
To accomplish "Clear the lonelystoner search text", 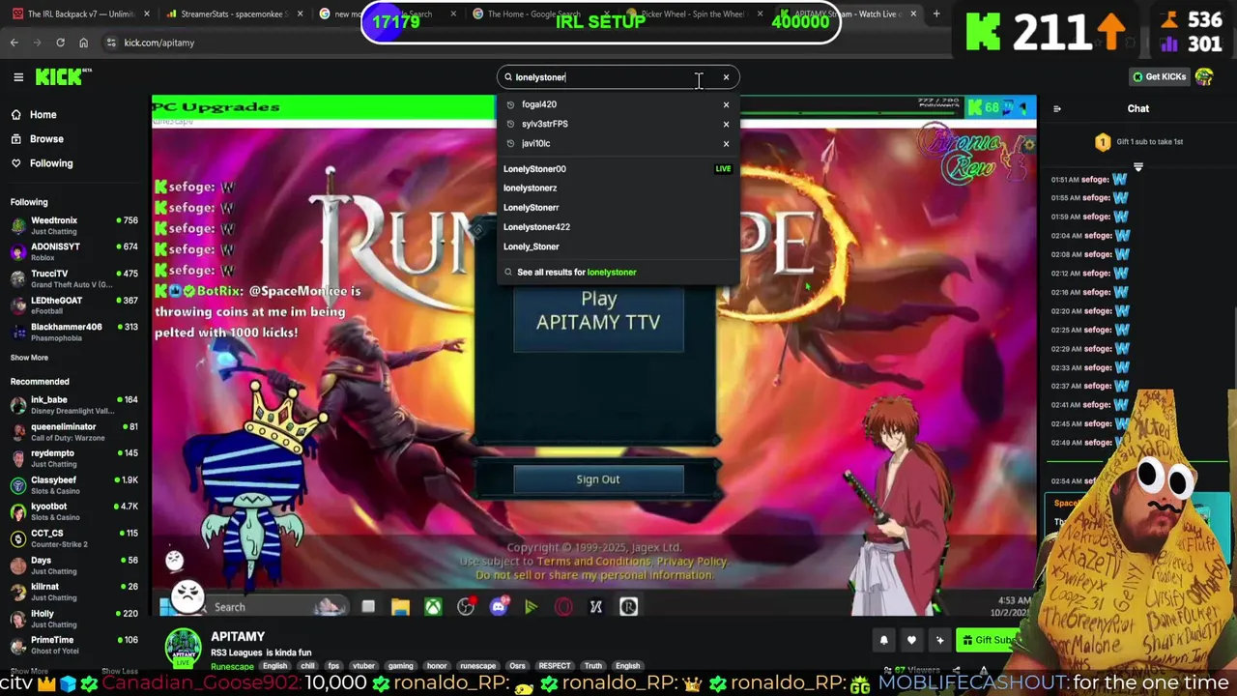I will coord(726,77).
